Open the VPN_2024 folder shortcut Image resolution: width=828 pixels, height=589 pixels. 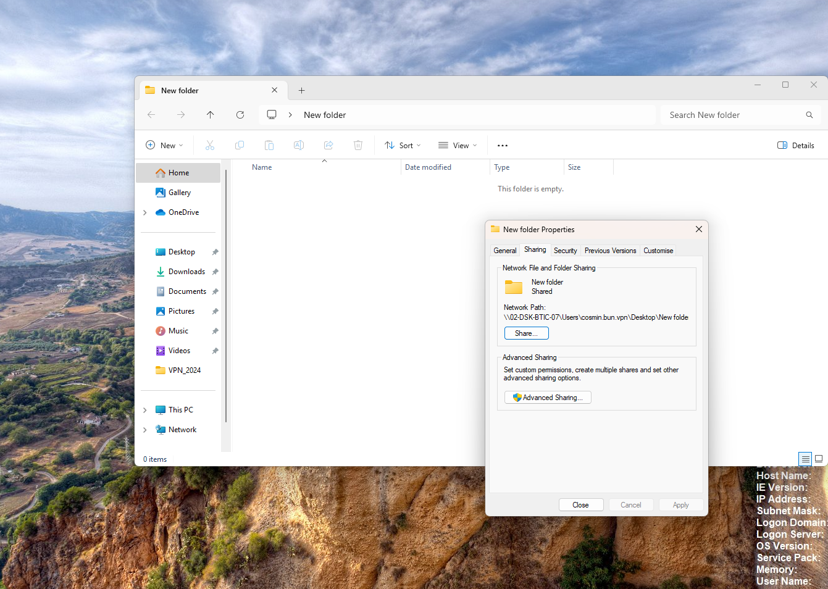point(178,370)
